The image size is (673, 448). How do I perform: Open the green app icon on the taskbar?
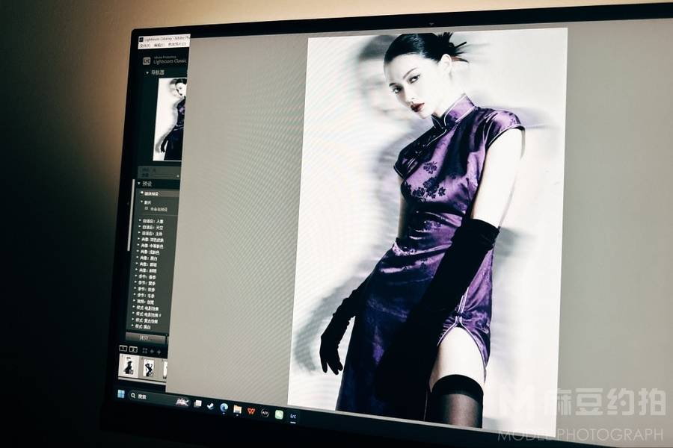[x=279, y=414]
